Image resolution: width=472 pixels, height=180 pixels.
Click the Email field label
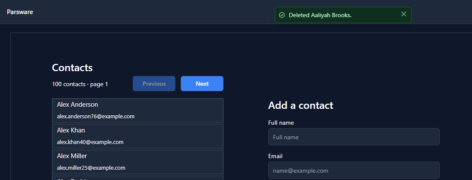pos(275,156)
